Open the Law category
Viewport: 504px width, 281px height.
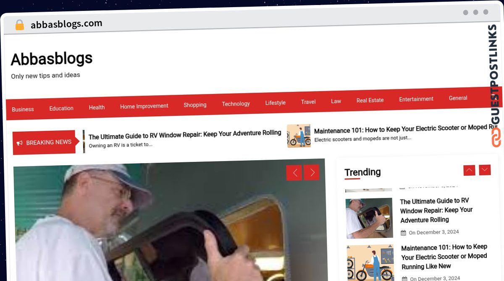tap(336, 101)
